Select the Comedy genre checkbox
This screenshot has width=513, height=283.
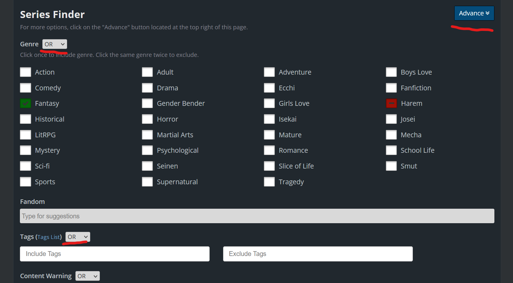point(26,88)
